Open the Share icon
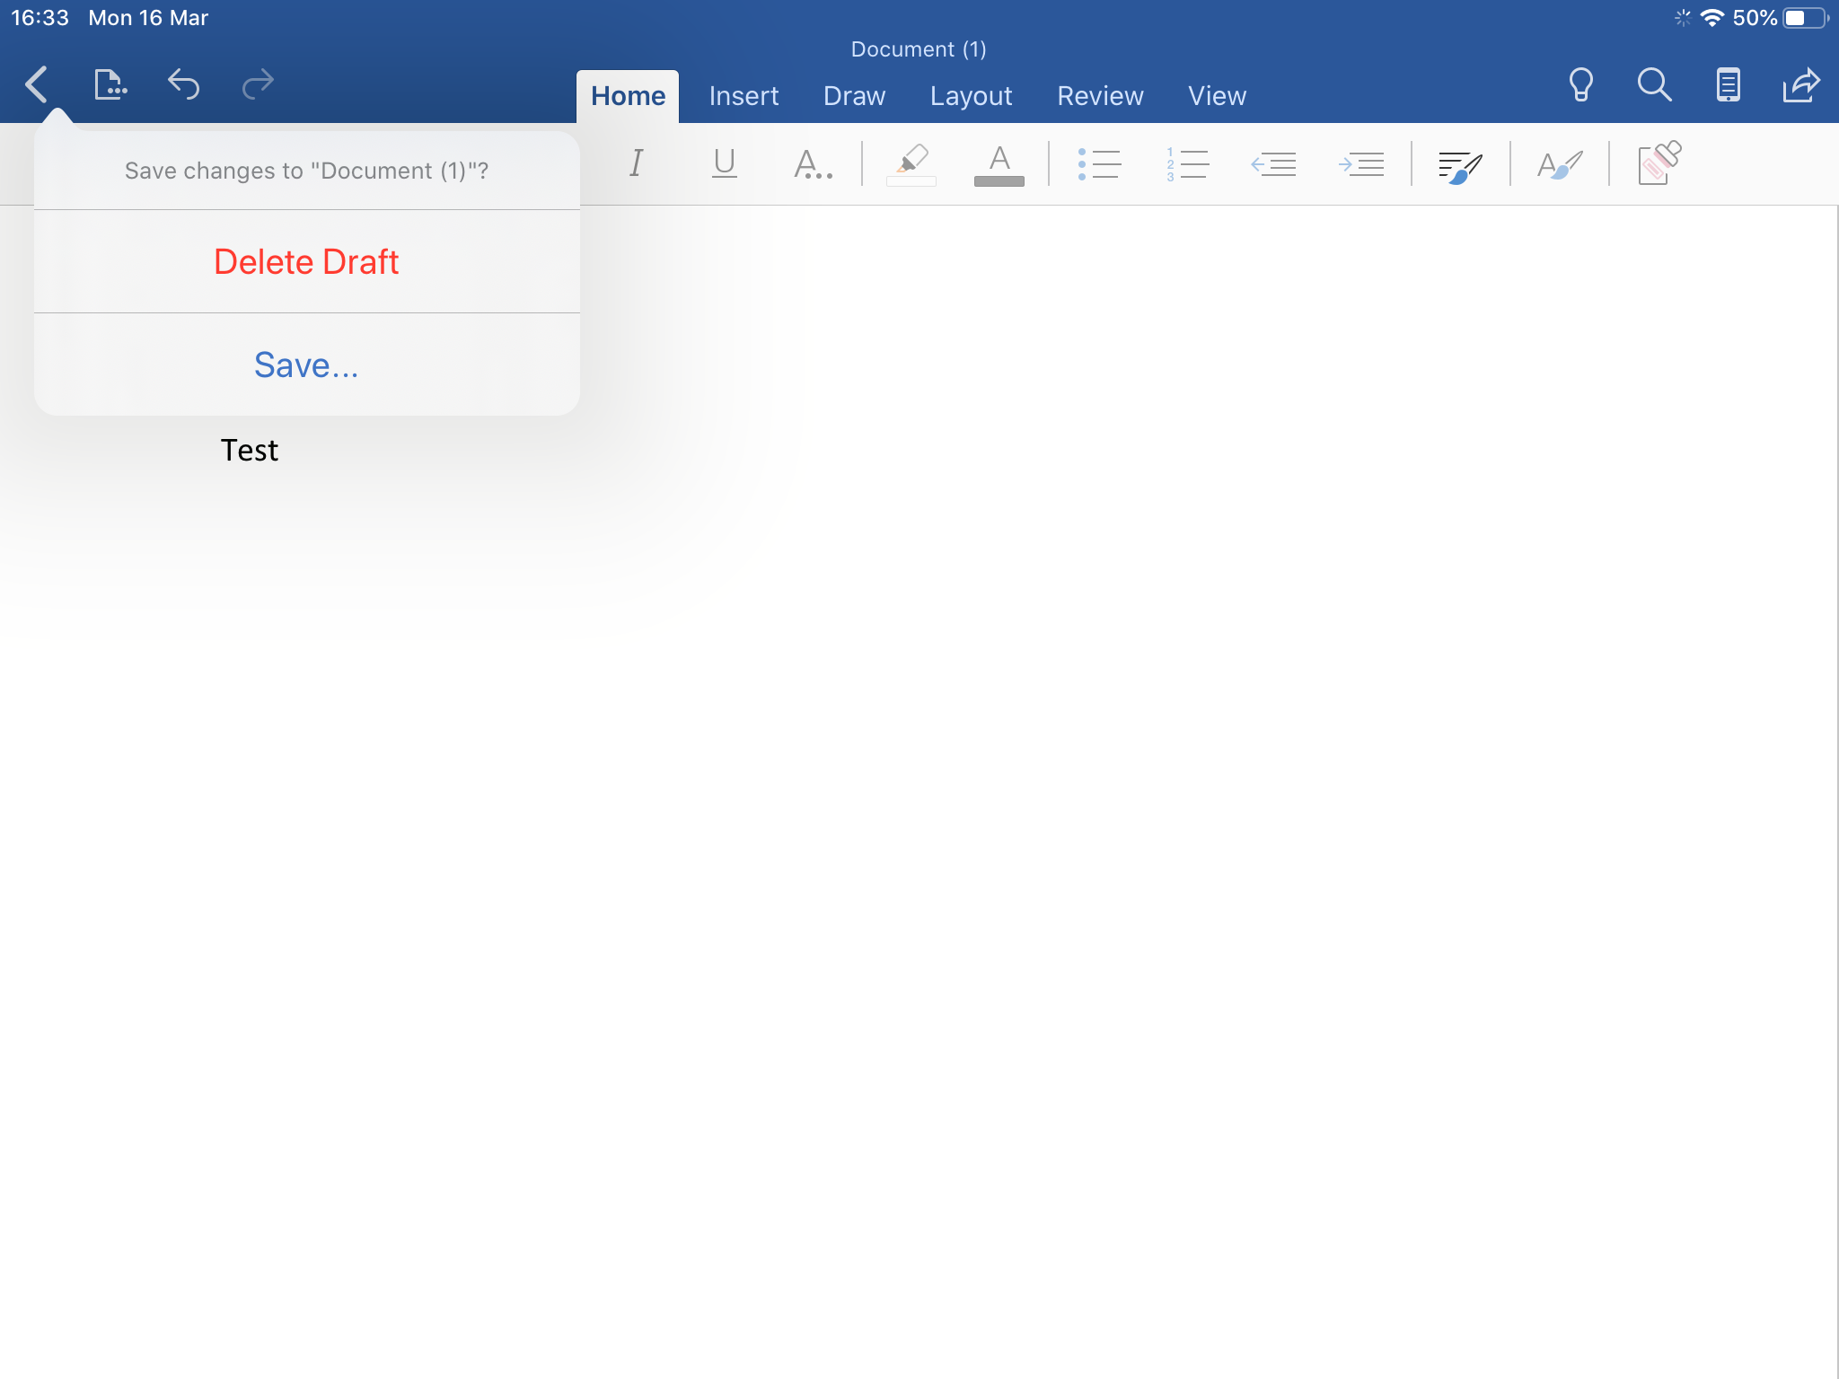The height and width of the screenshot is (1379, 1839). [1800, 85]
